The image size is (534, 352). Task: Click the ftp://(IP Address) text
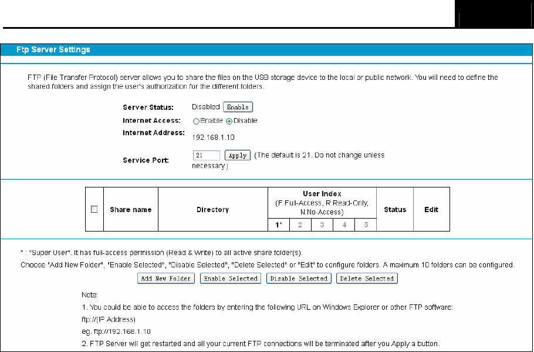point(109,320)
